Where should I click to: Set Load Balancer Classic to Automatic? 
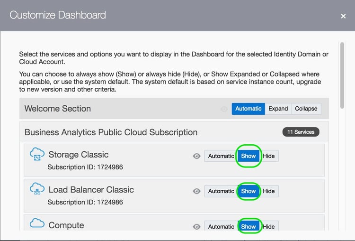pos(221,191)
